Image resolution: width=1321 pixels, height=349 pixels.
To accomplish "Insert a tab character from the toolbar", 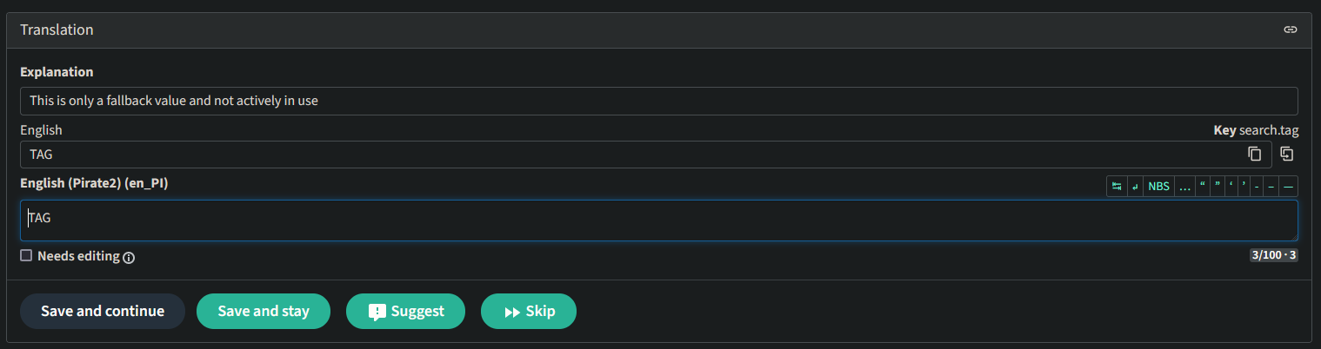I will tap(1117, 186).
